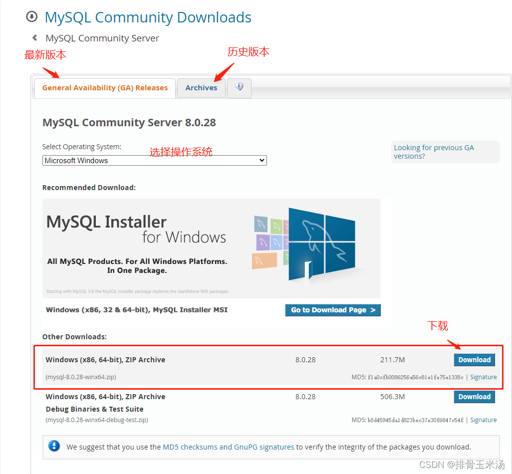
Task: Switch to the Archives tab
Action: coord(201,88)
